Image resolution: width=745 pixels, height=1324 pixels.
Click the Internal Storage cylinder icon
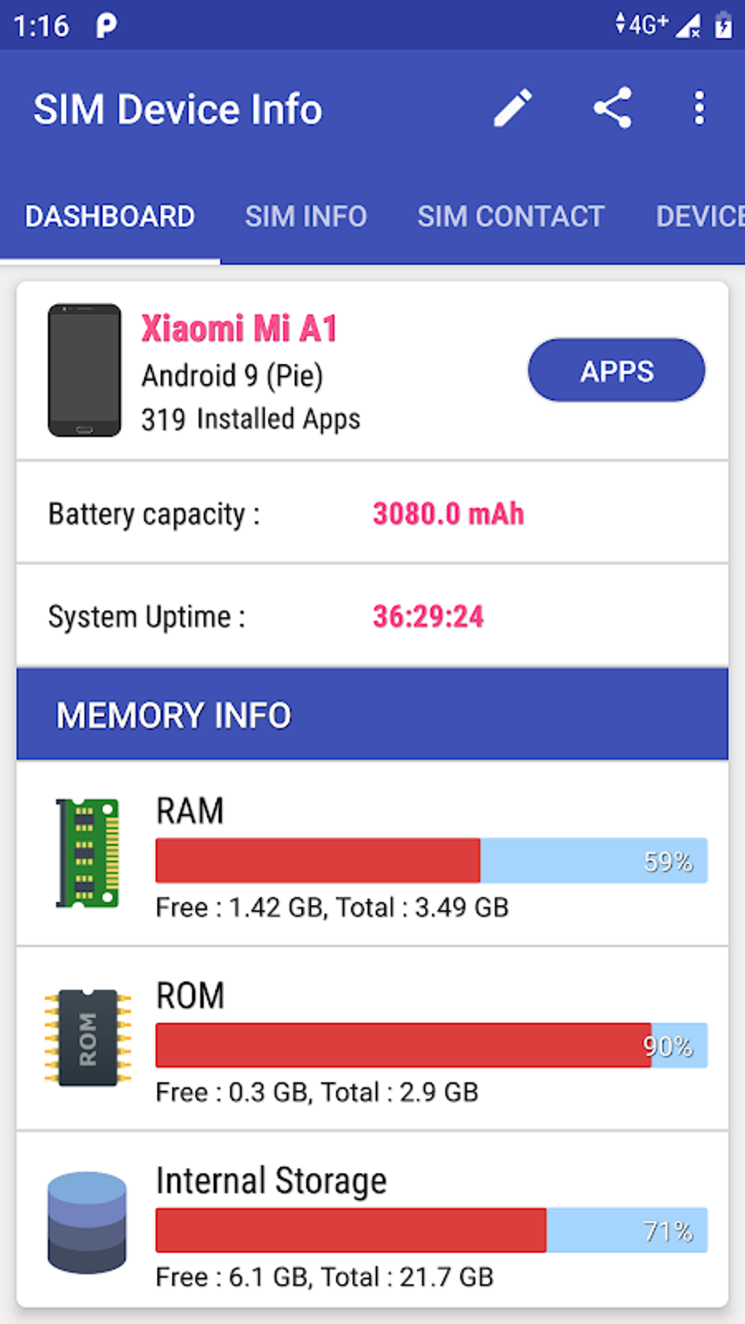click(x=87, y=1221)
